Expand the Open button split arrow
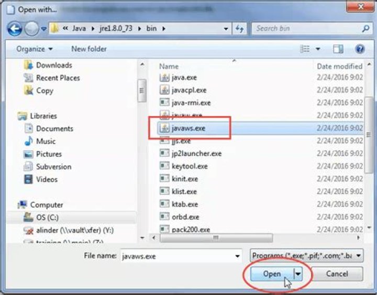377x295 pixels. [298, 274]
